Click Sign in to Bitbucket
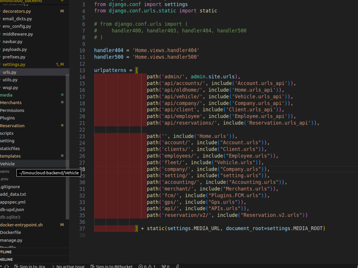The height and width of the screenshot is (268, 358). (112, 267)
